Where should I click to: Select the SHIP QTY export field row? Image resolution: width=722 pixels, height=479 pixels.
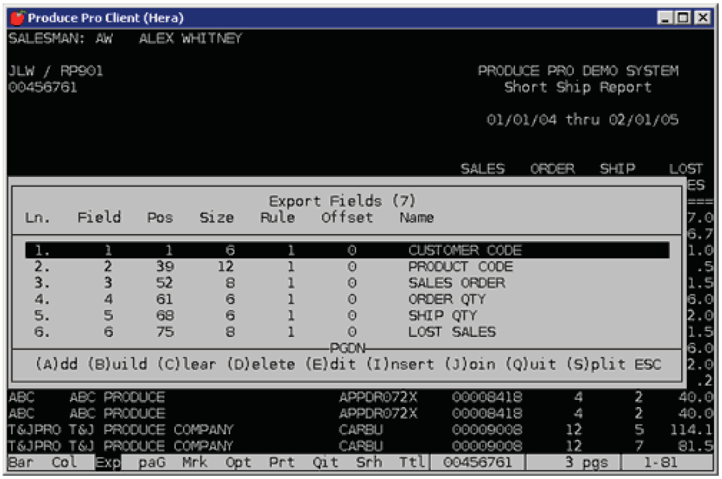click(x=347, y=316)
